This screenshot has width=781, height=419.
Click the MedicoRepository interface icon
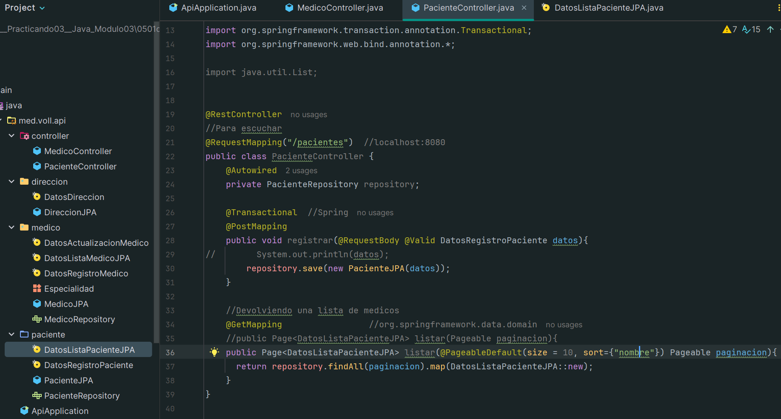[37, 319]
